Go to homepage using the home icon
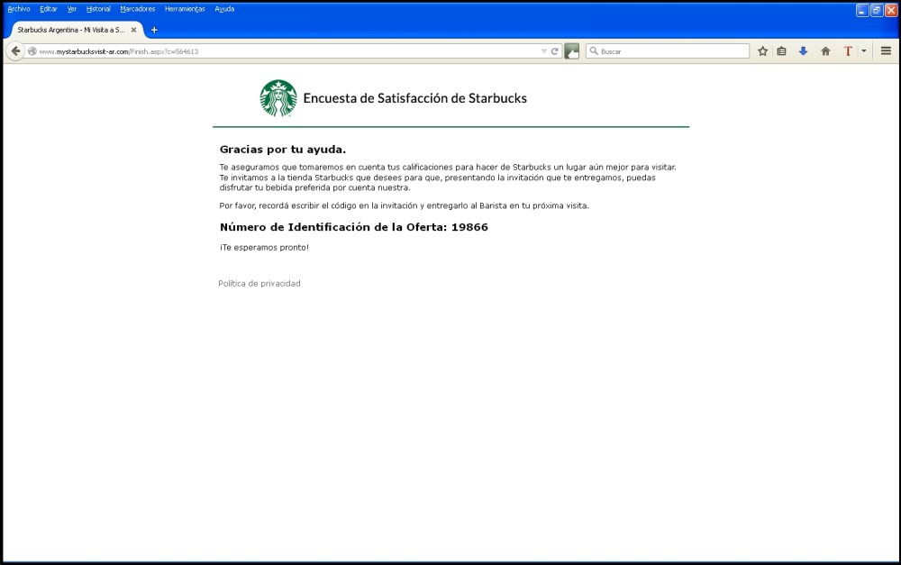 click(x=824, y=51)
